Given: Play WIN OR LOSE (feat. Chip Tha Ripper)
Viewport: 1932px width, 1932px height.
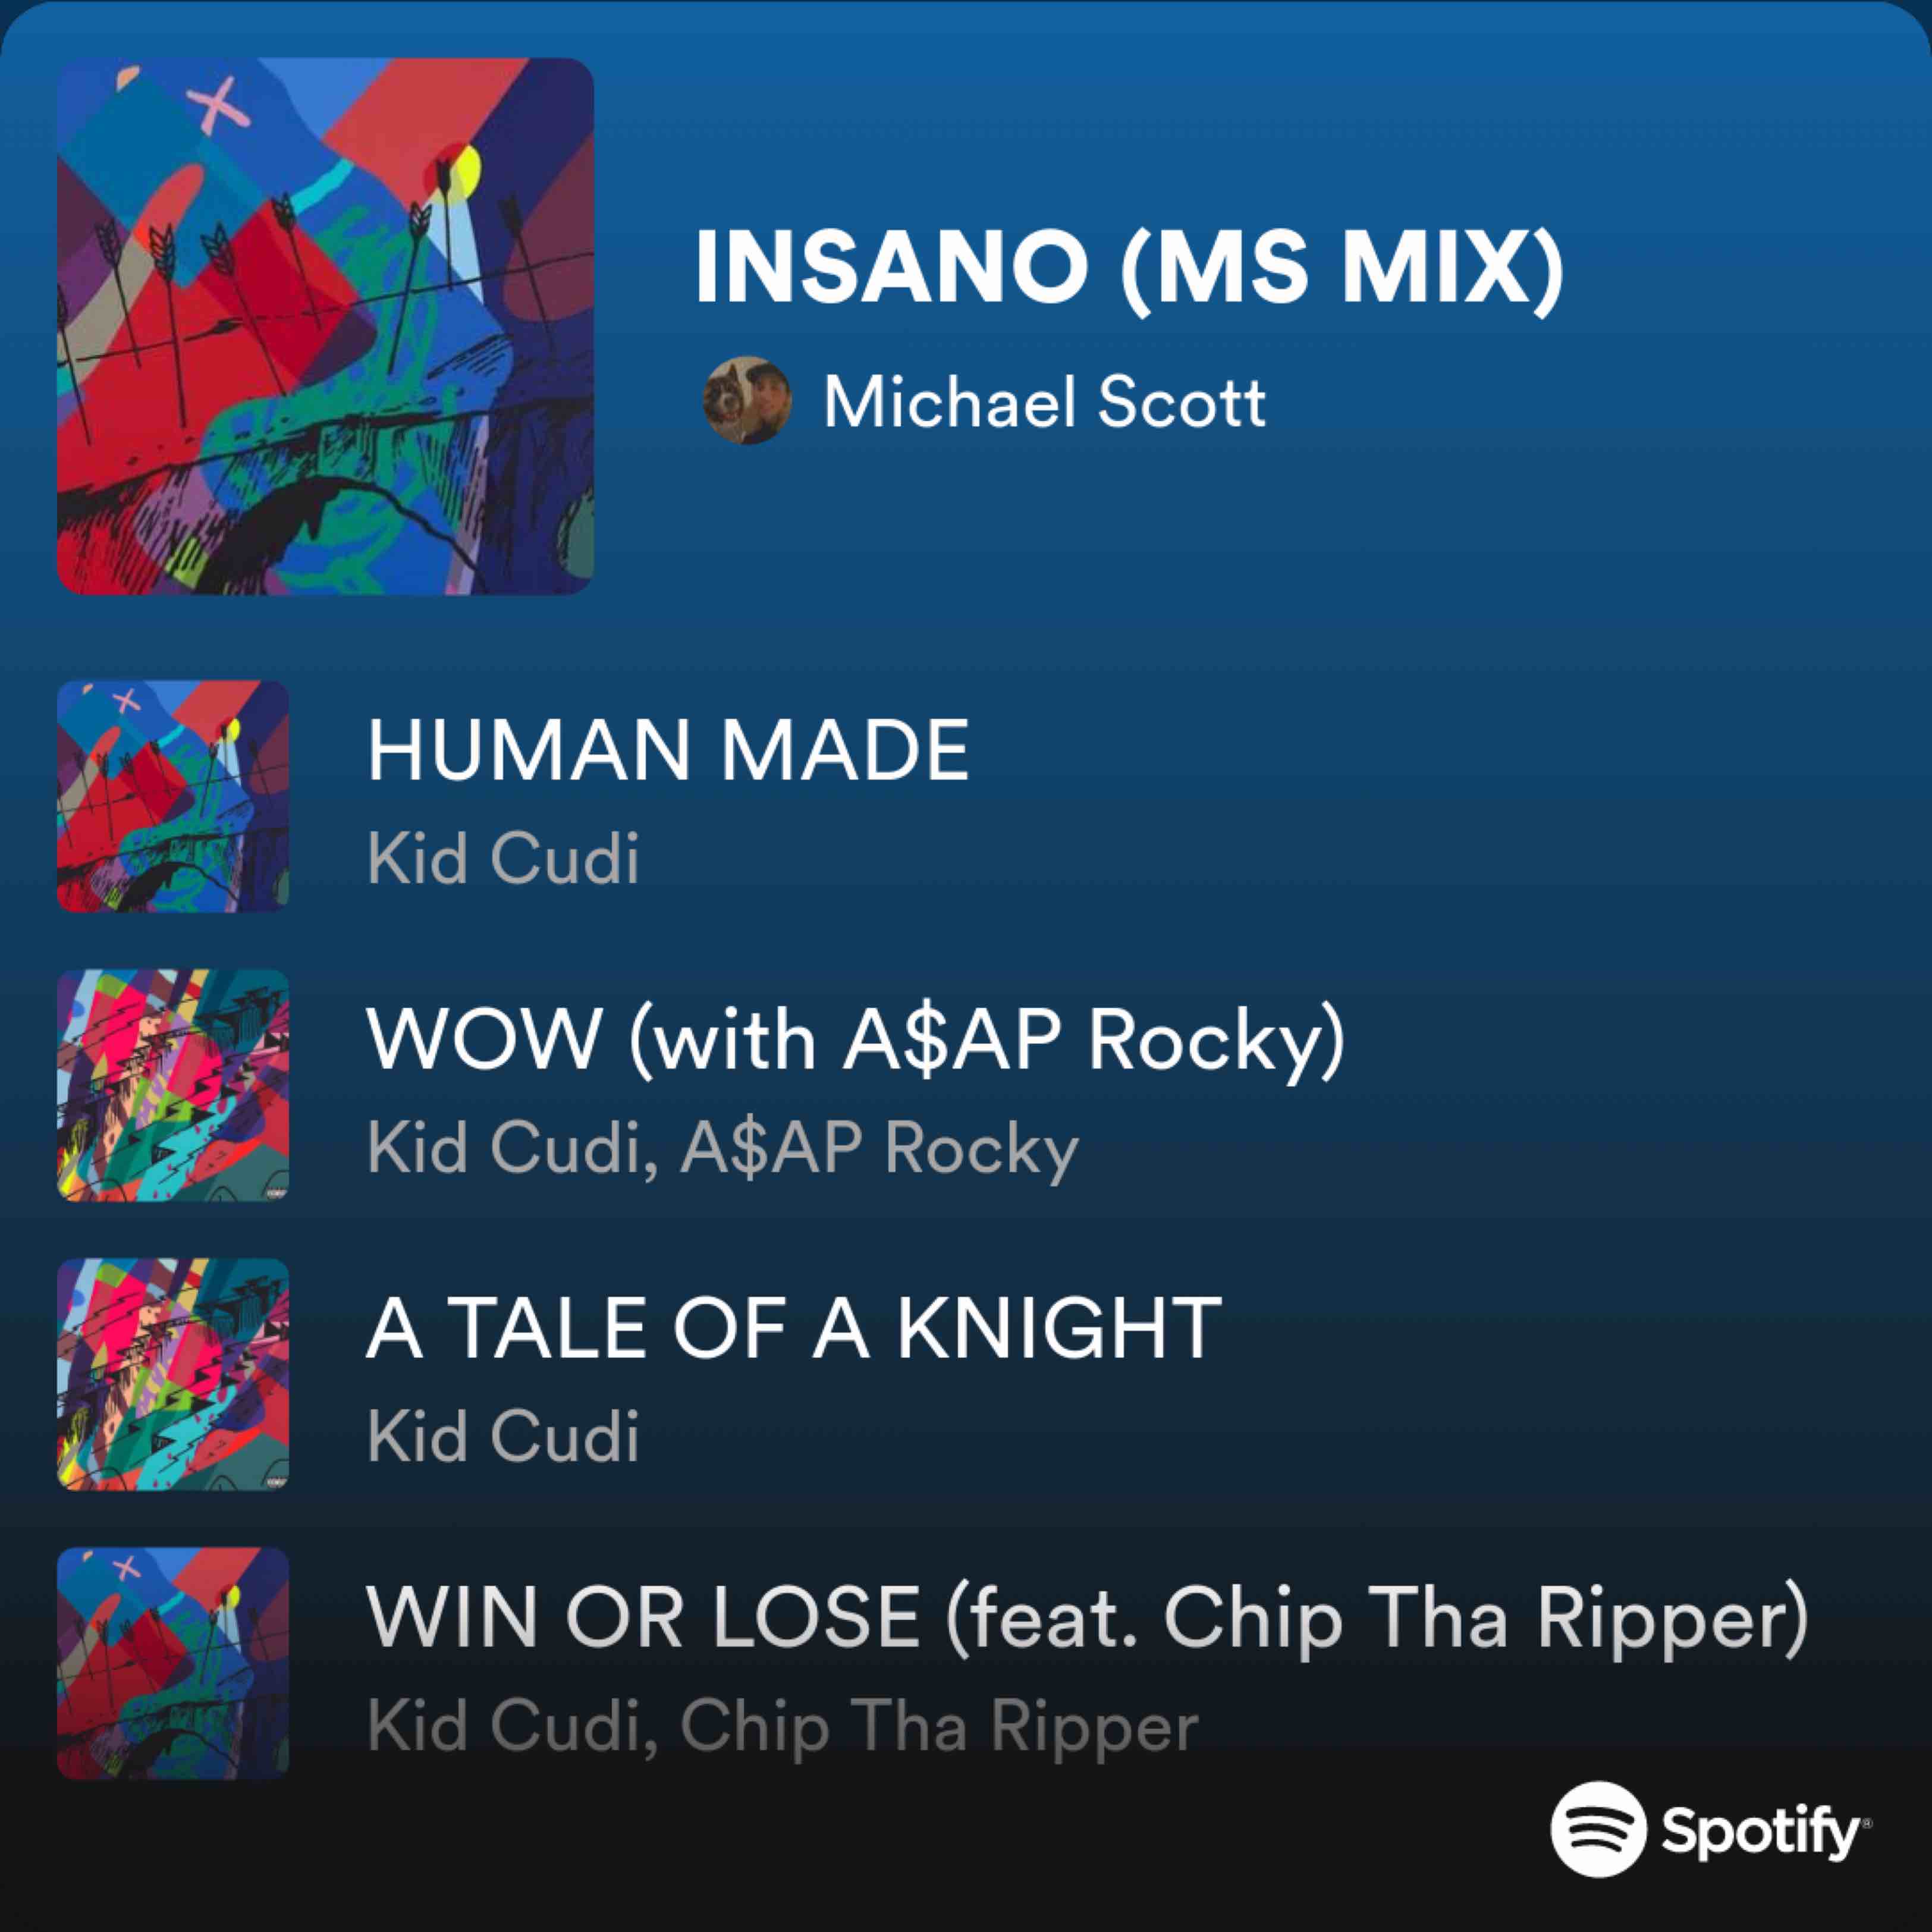Looking at the screenshot, I should click(1088, 1620).
